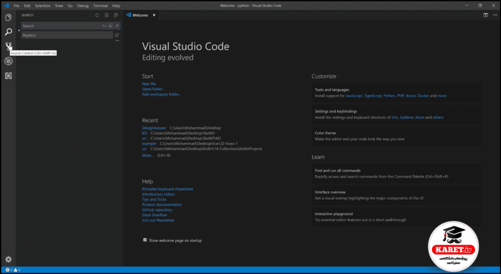Collapse all search results
Image resolution: width=501 pixels, height=274 pixels.
click(x=116, y=15)
